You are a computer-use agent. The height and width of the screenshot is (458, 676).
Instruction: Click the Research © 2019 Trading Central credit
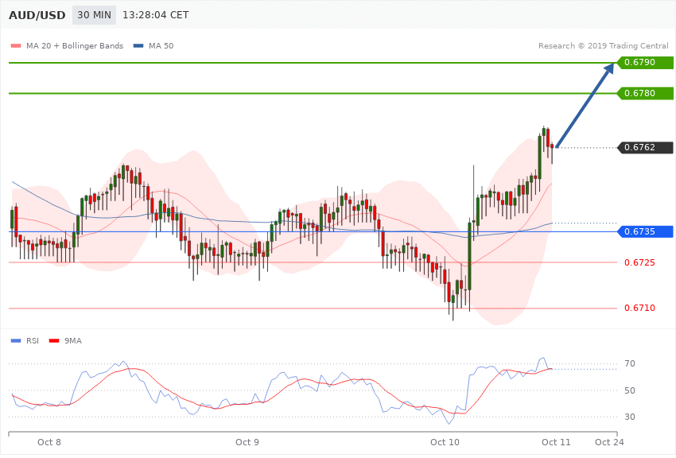603,45
